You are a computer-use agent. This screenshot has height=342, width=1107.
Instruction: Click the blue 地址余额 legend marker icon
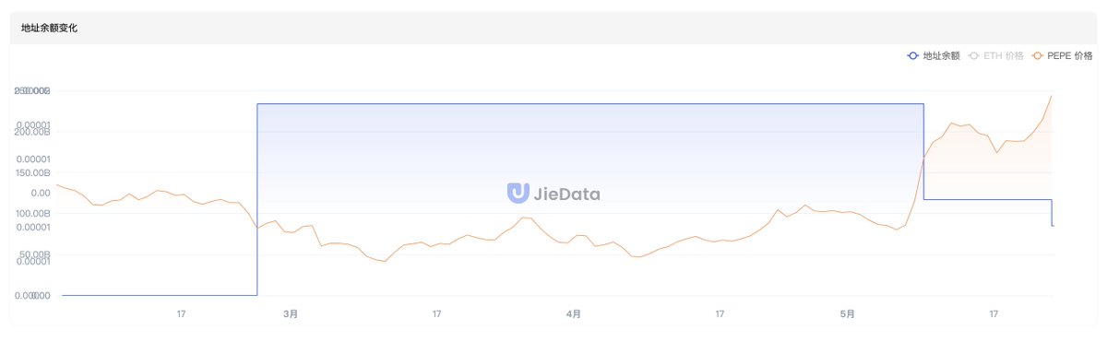tap(913, 56)
